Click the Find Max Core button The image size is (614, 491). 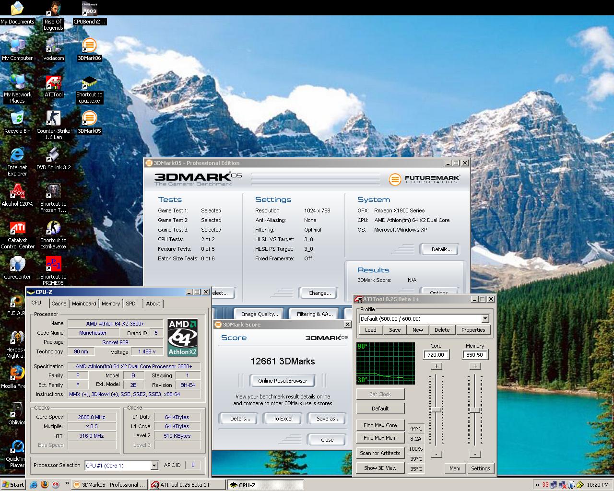coord(380,425)
